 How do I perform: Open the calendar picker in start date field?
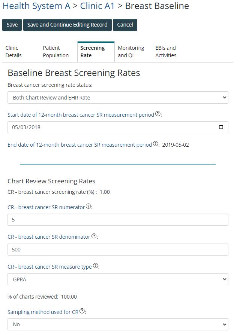click(x=221, y=127)
